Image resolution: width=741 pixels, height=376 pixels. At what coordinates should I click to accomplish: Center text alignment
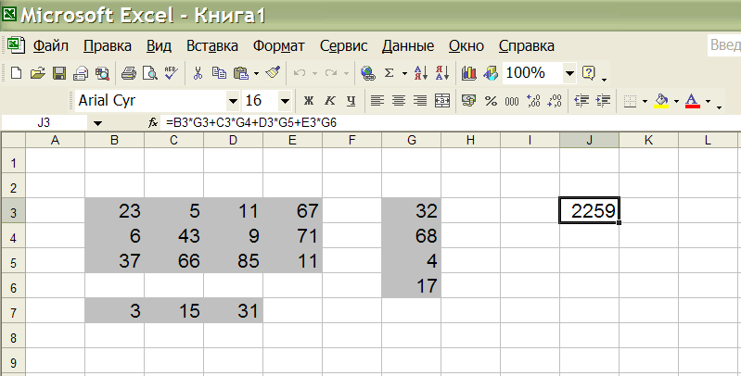[x=399, y=101]
